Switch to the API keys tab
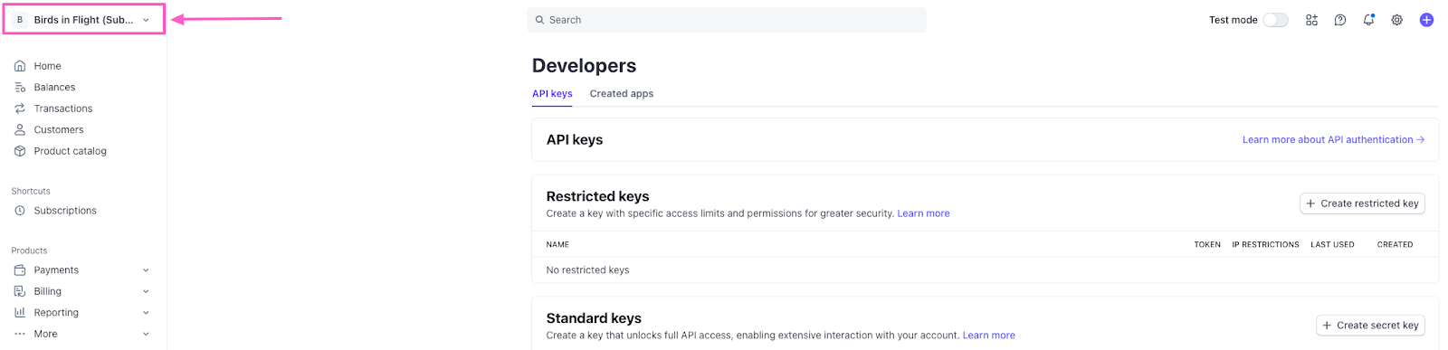The image size is (1448, 350). point(552,94)
